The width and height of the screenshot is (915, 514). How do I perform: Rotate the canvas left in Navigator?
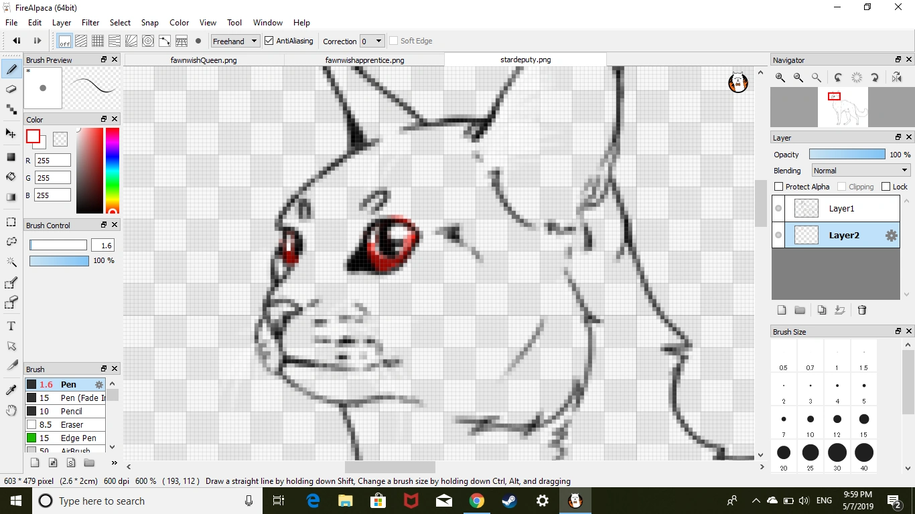click(x=838, y=78)
